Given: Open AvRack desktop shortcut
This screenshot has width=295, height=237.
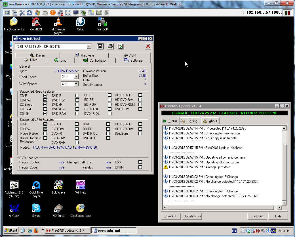Looking at the screenshot, I should point(14,210).
